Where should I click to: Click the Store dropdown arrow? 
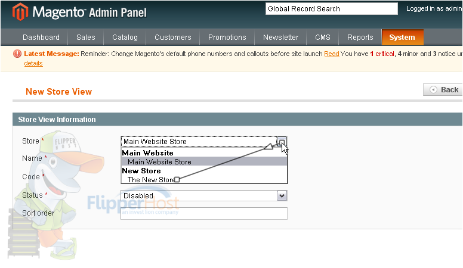point(282,142)
